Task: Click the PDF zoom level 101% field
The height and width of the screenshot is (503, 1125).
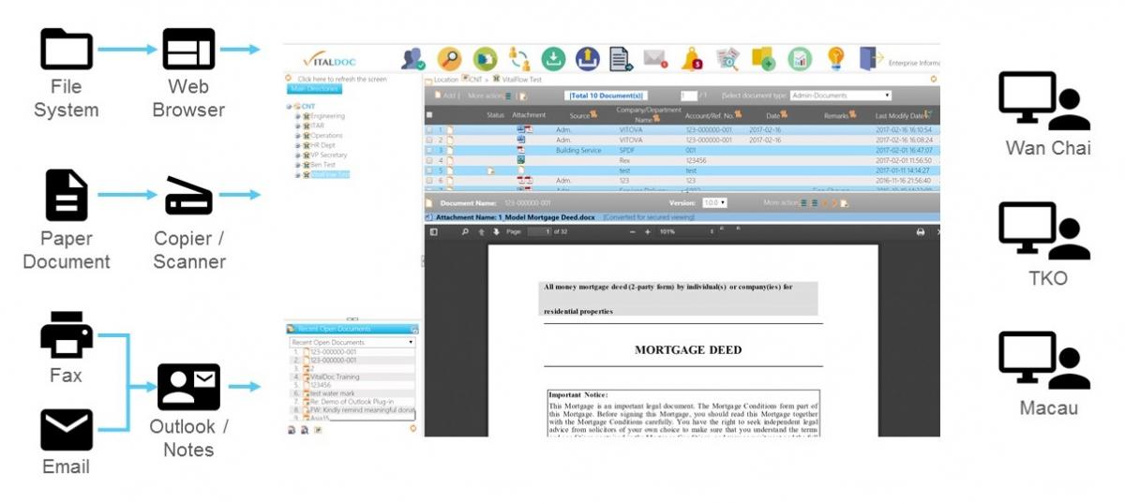Action: coord(667,231)
